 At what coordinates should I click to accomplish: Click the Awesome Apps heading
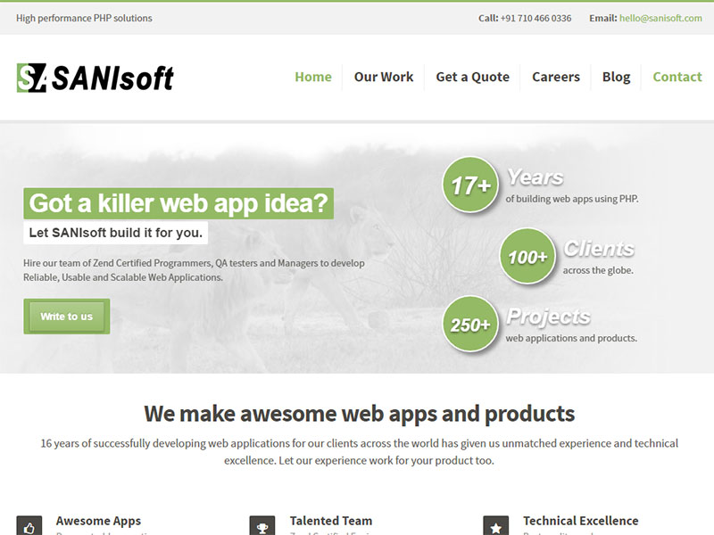pos(98,521)
